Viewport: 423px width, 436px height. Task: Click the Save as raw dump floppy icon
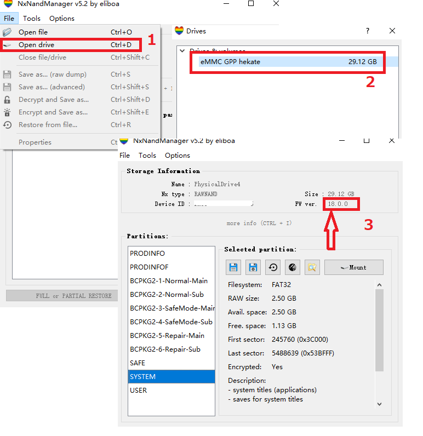pyautogui.click(x=7, y=74)
